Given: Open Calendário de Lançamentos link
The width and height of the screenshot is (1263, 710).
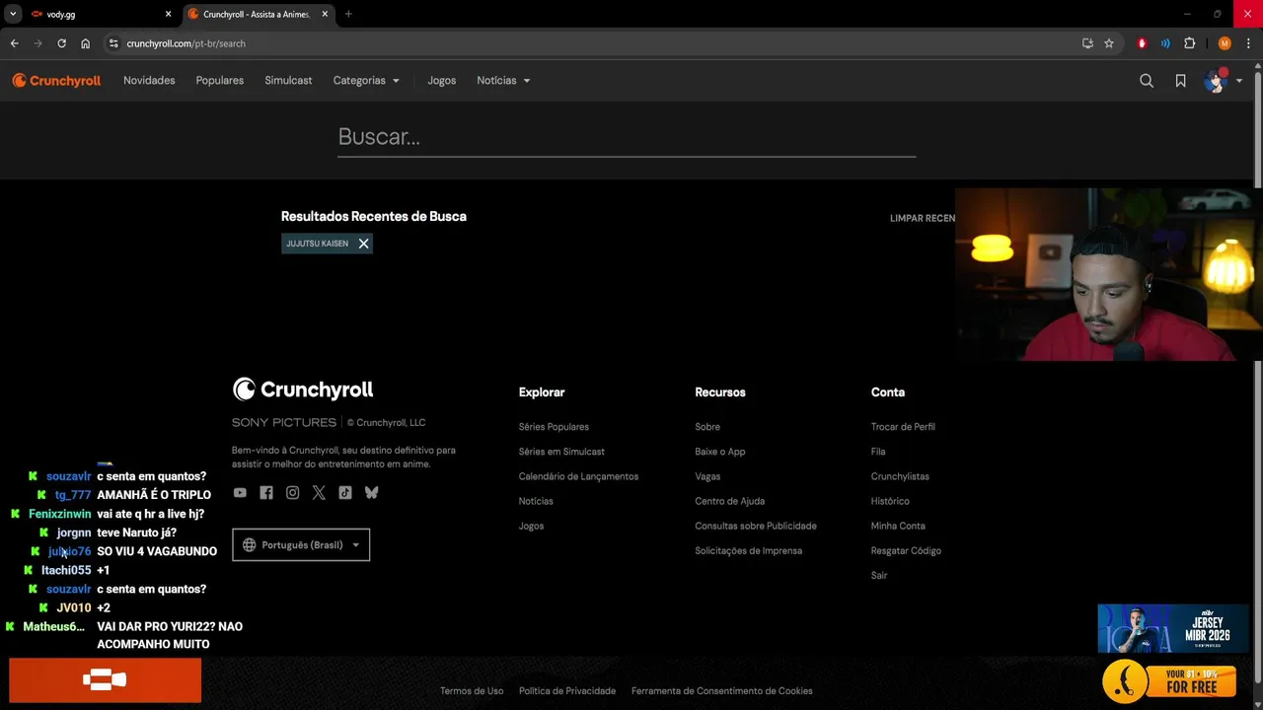Looking at the screenshot, I should pos(578,476).
